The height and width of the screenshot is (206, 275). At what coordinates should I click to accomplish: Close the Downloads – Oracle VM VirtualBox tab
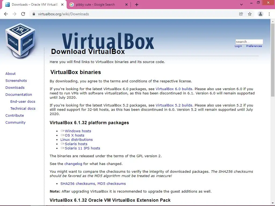[62, 5]
